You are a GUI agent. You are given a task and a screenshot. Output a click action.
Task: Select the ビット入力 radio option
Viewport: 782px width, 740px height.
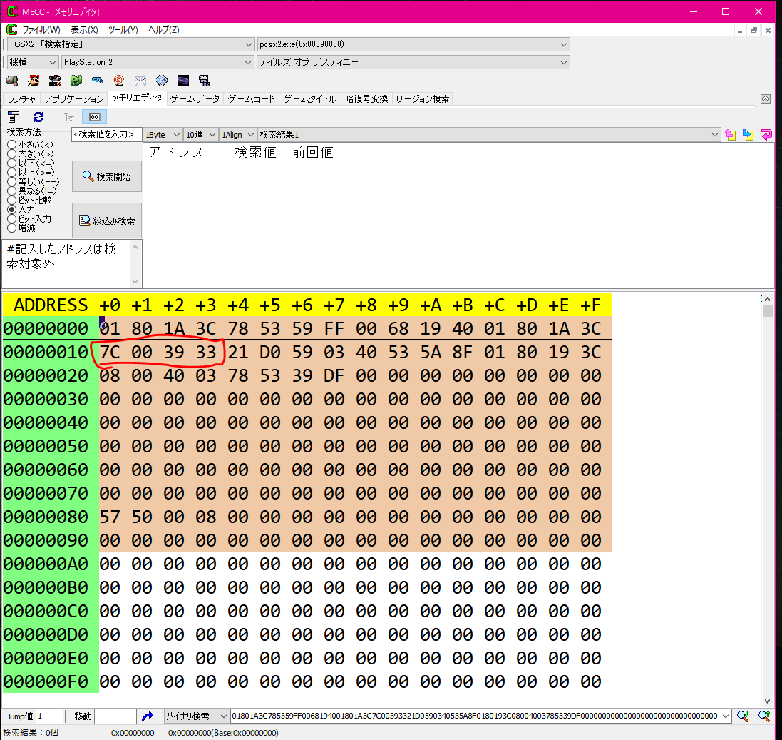pyautogui.click(x=29, y=218)
